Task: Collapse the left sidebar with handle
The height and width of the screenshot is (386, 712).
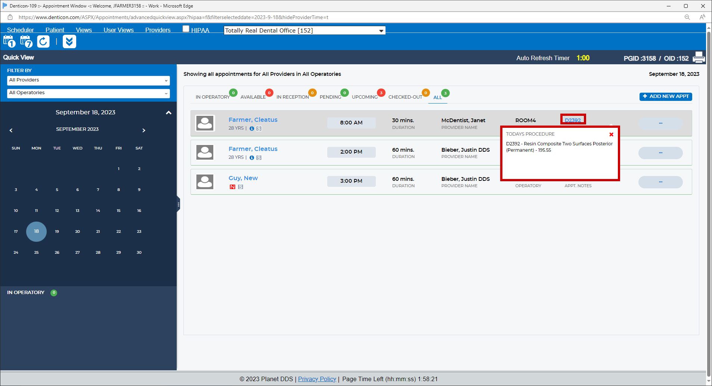Action: coord(179,204)
